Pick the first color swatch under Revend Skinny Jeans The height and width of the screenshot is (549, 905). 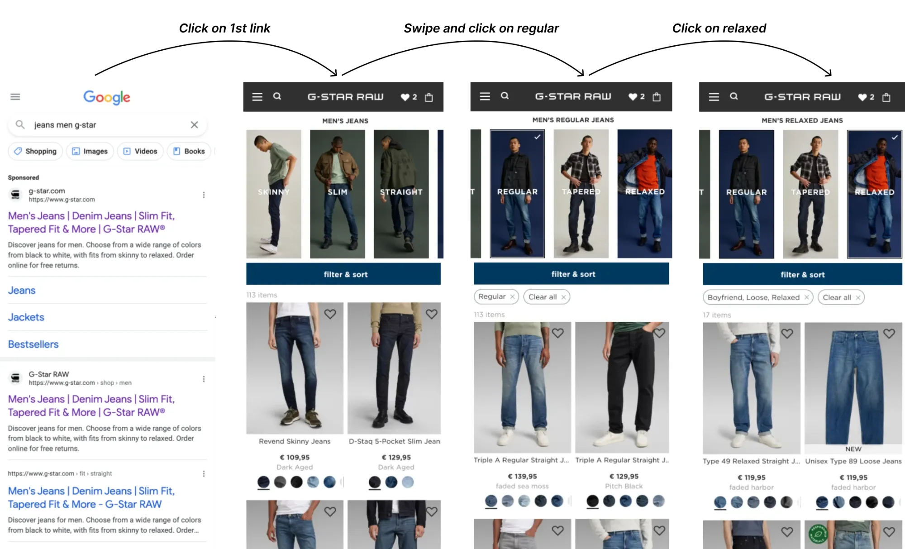tap(263, 482)
